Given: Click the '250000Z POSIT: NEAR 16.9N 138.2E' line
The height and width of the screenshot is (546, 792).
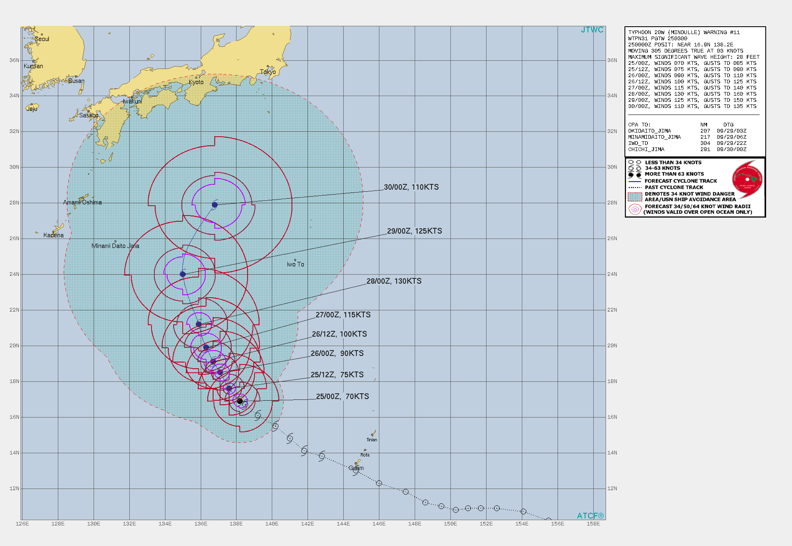Looking at the screenshot, I should [x=680, y=45].
